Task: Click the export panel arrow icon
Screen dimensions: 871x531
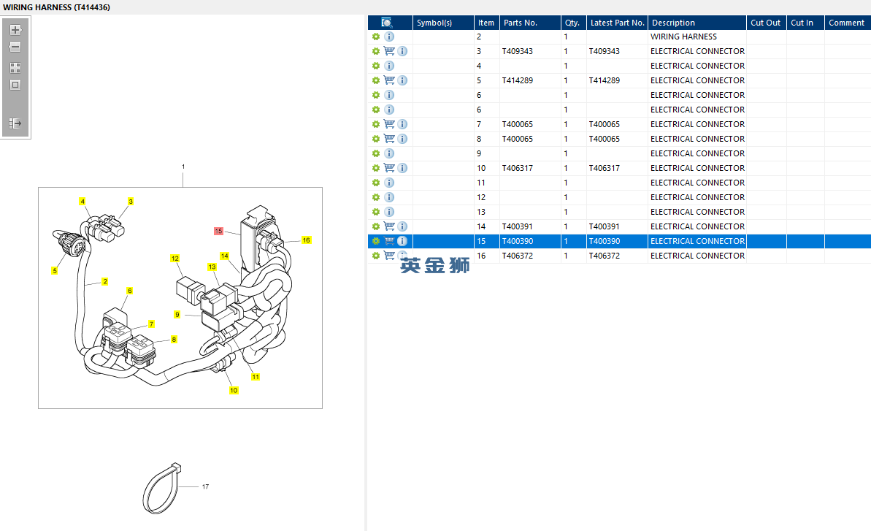Action: (x=15, y=123)
